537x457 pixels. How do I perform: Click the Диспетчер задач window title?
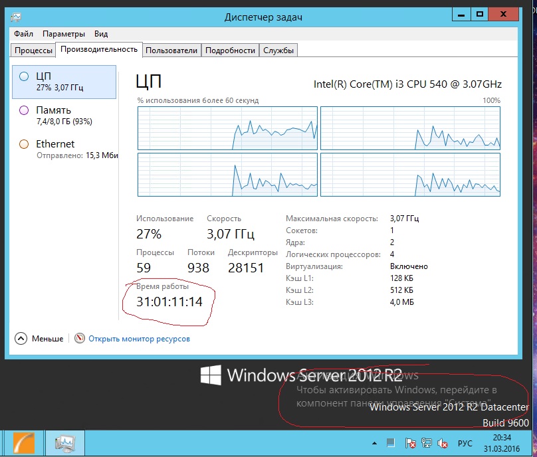[263, 17]
